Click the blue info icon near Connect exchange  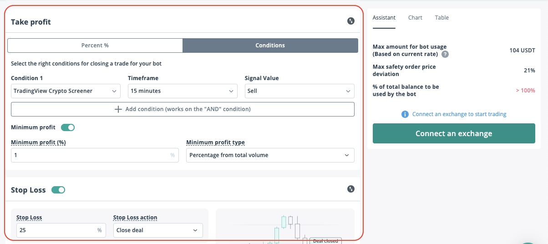tap(405, 114)
